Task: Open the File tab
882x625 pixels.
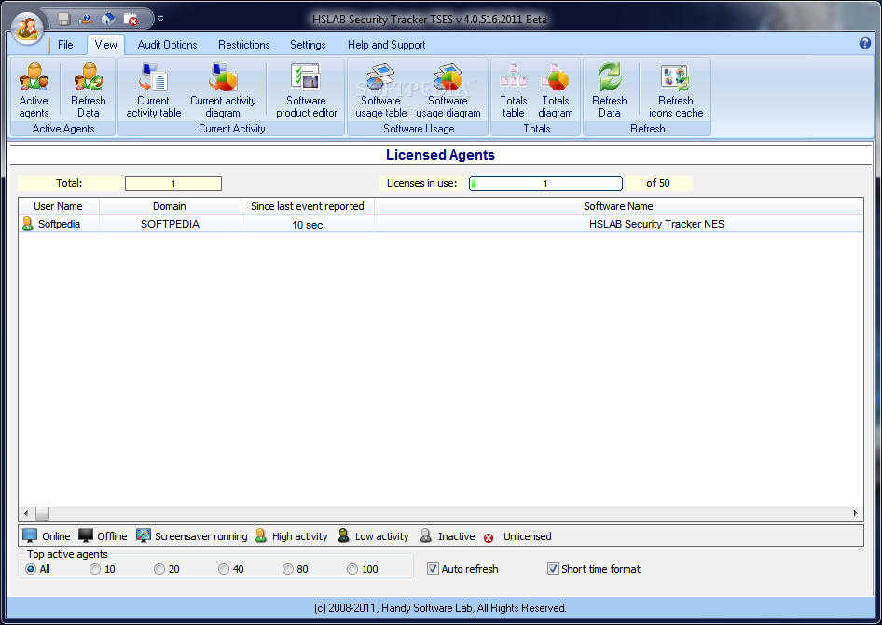Action: (x=65, y=45)
